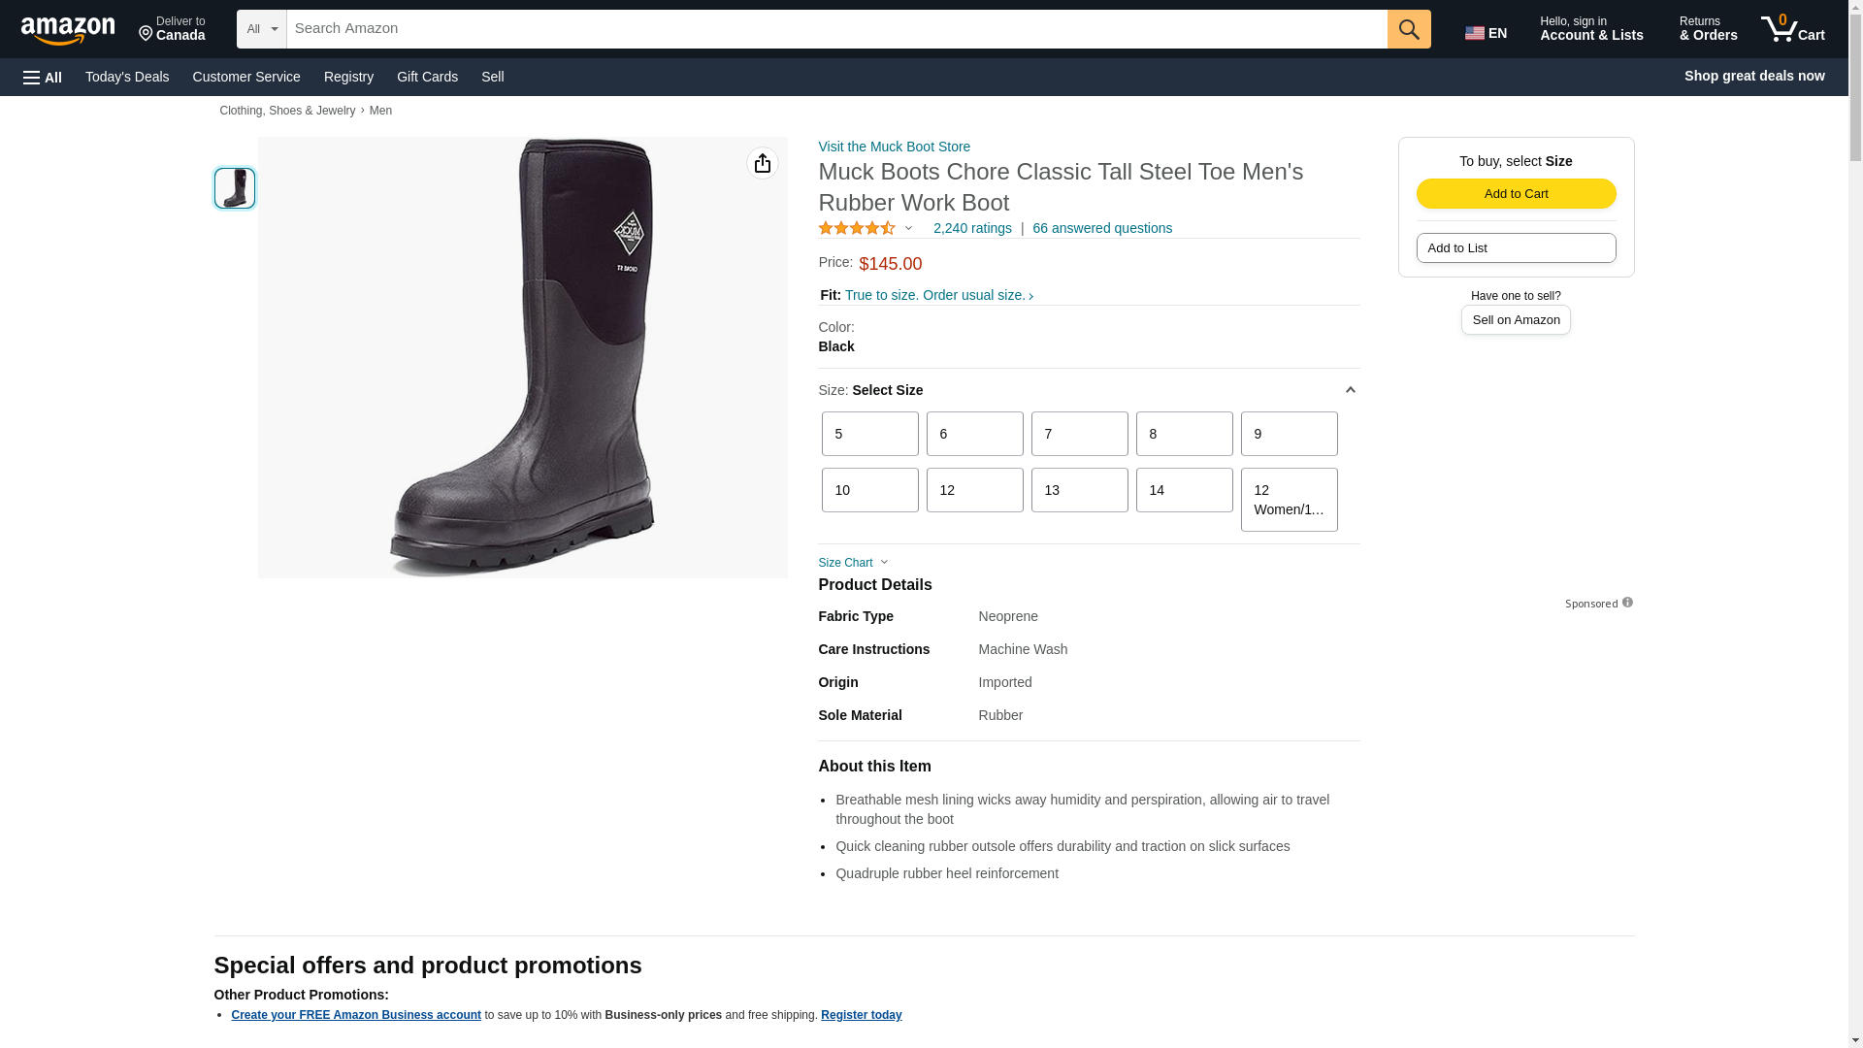
Task: Click the search magnifying glass button
Action: point(1408,29)
